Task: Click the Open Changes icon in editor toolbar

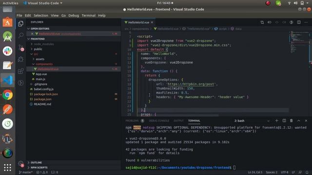Action: (262, 22)
